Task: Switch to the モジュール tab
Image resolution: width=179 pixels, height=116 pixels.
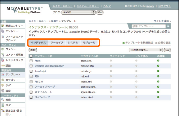Action: (89, 42)
